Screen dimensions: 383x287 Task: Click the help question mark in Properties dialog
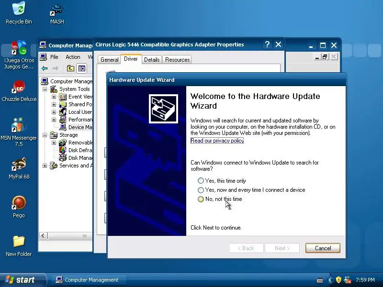268,44
